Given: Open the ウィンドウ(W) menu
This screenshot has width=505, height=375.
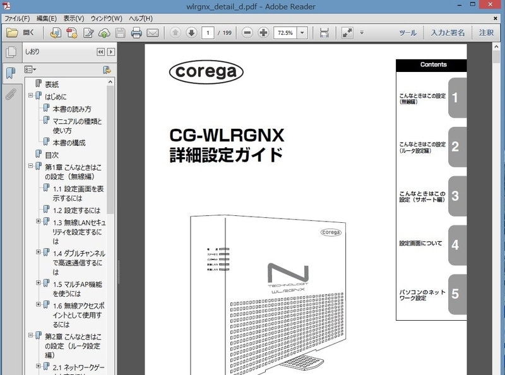Looking at the screenshot, I should tap(107, 18).
